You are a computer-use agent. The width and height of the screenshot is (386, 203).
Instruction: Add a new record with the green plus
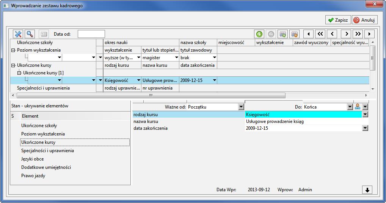pos(259,34)
